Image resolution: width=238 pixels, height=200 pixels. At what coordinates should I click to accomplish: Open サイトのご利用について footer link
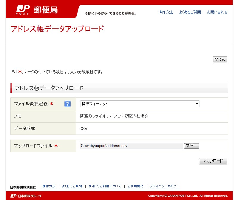tap(105, 186)
